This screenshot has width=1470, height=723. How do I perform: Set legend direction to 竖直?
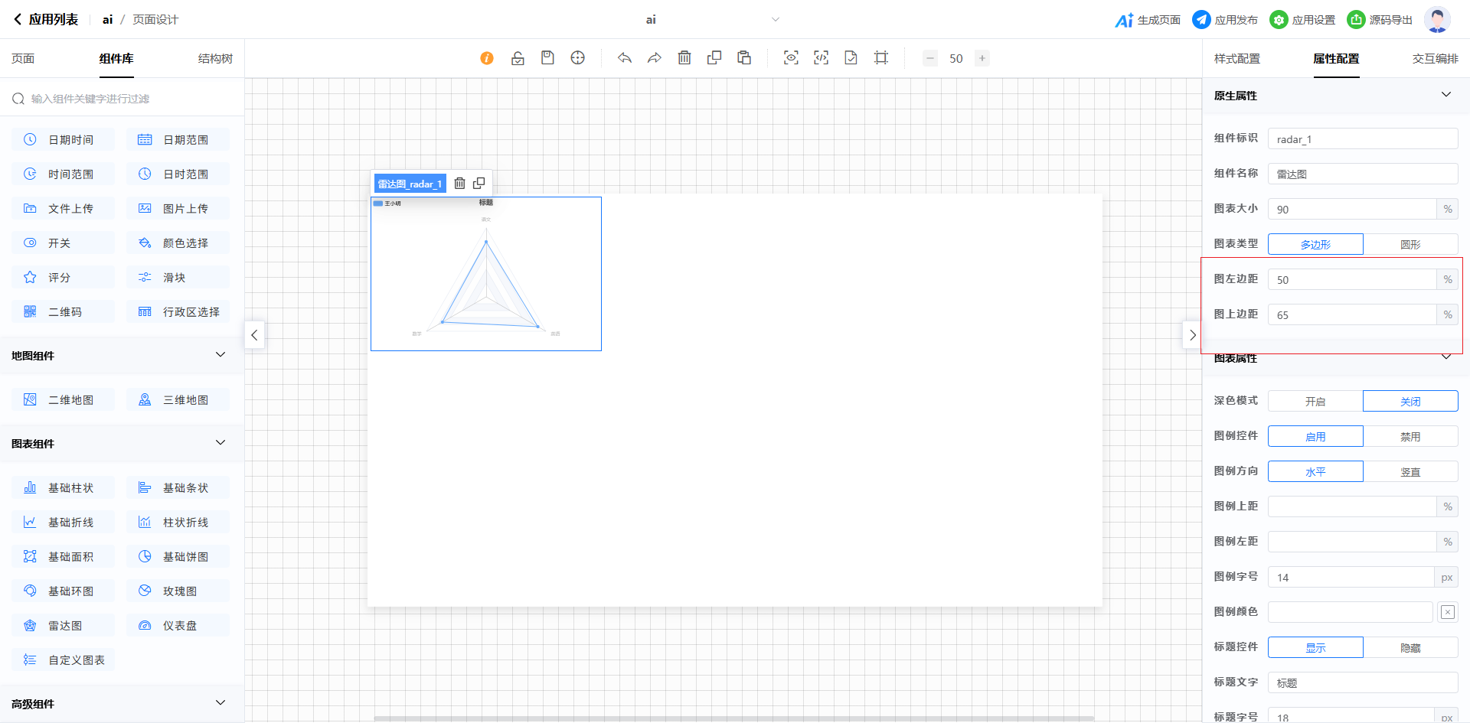[x=1410, y=471]
